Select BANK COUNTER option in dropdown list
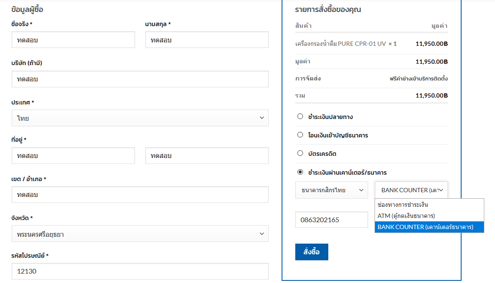Screen dimensions: 495x283 [x=429, y=227]
